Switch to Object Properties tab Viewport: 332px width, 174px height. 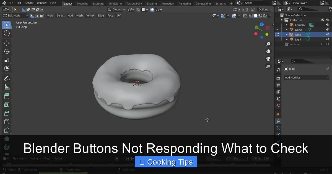tap(278, 114)
